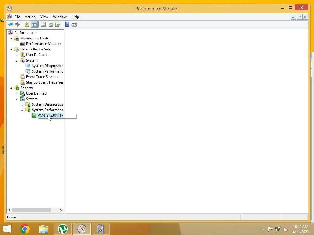Image resolution: width=314 pixels, height=235 pixels.
Task: Select Event Trace Sessions node
Action: [x=42, y=77]
